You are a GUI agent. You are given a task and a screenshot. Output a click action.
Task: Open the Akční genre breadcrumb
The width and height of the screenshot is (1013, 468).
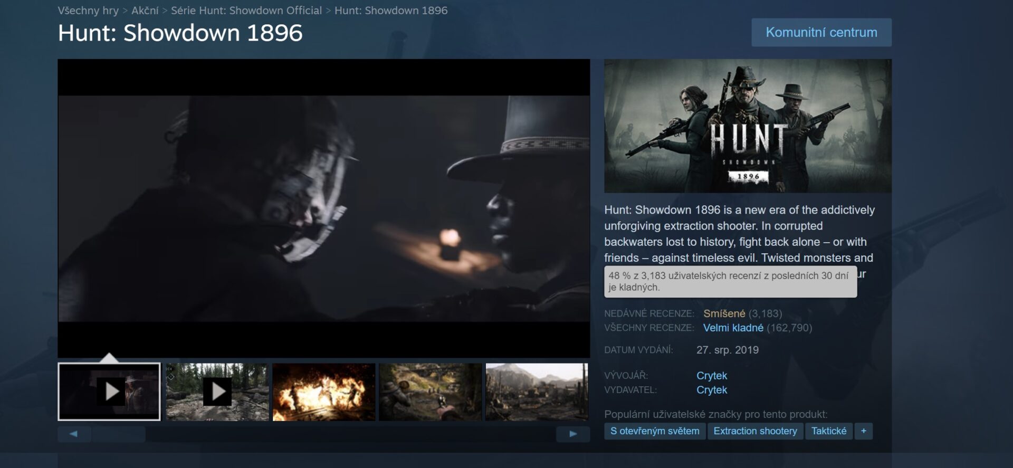pyautogui.click(x=145, y=11)
